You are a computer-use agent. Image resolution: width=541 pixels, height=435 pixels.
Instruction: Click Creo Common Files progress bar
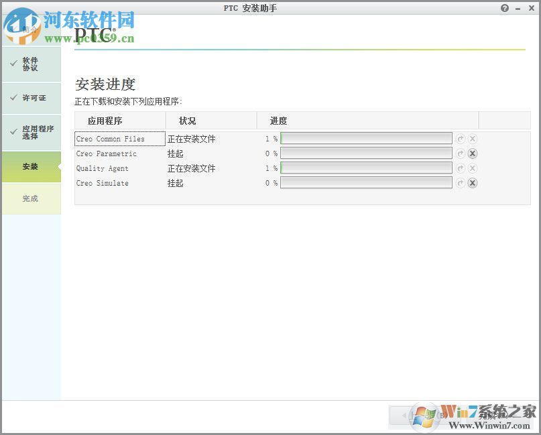tap(366, 138)
